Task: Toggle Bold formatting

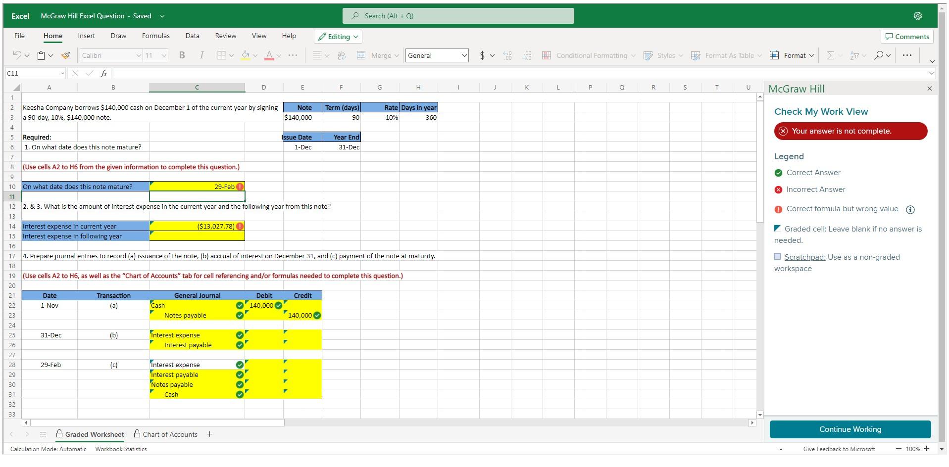Action: coord(182,55)
